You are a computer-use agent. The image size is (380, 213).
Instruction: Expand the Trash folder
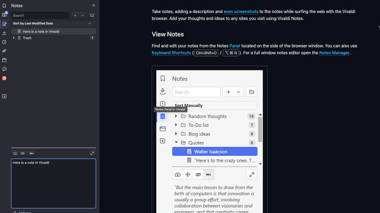click(x=14, y=38)
